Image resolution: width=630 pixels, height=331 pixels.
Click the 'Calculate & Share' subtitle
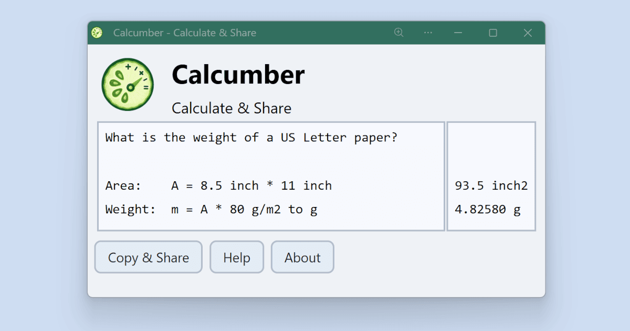(x=232, y=108)
